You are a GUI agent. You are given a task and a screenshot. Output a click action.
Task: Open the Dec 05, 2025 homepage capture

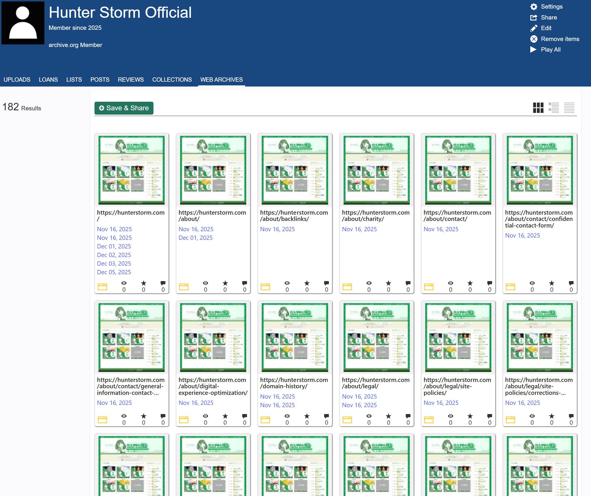click(x=114, y=272)
